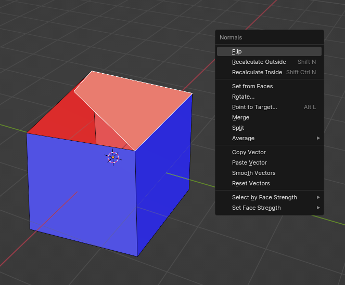Viewport: 345px width, 285px height.
Task: Select Recalculate Outside
Action: point(269,62)
